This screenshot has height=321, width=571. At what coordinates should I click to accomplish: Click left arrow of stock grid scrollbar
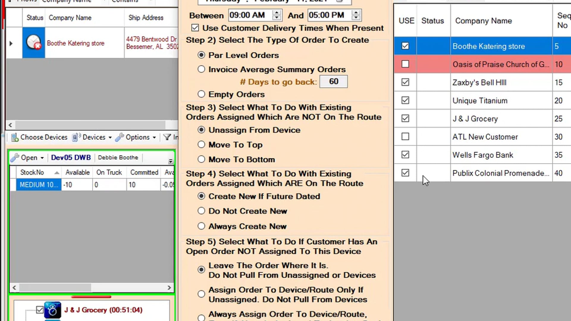[x=14, y=288]
